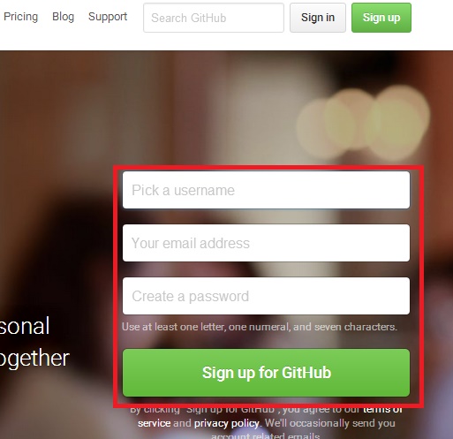Focus the Search GitHub box

(x=214, y=18)
